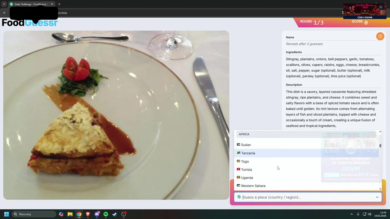The width and height of the screenshot is (390, 219).
Task: Click the 'Reveals after 2 guesses' text
Action: 304,44
